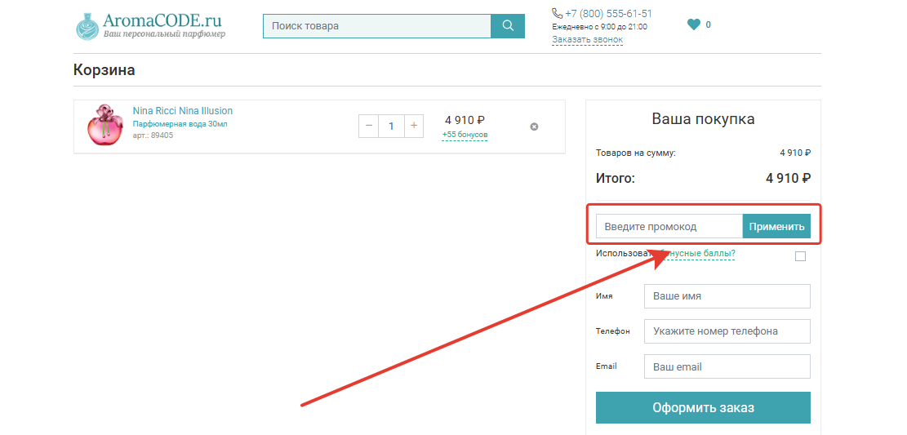Click the Ваша покупка heading
The width and height of the screenshot is (907, 435).
(703, 119)
